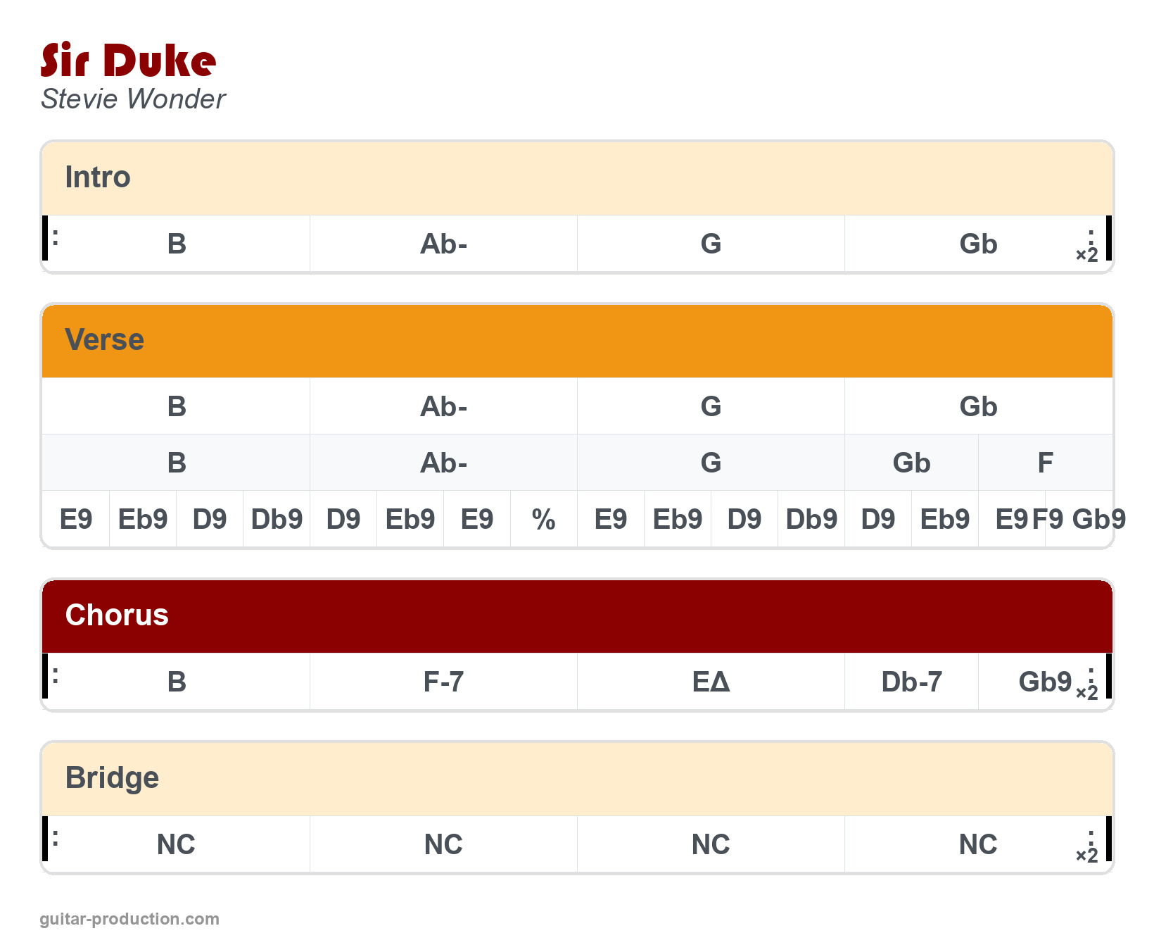Click the Intro ×2 repeat marker
Image resolution: width=1154 pixels, height=945 pixels.
point(1087,253)
